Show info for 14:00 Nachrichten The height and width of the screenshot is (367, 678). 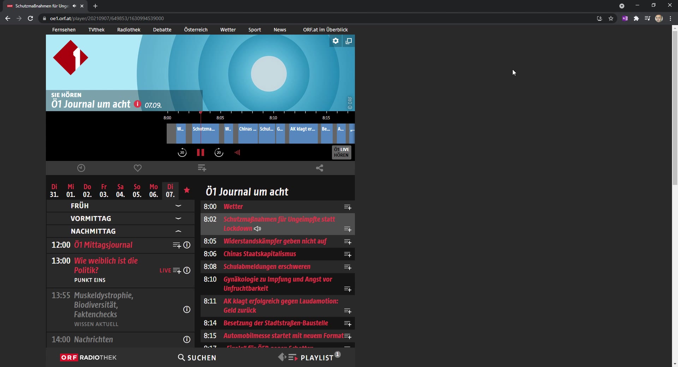[187, 339]
